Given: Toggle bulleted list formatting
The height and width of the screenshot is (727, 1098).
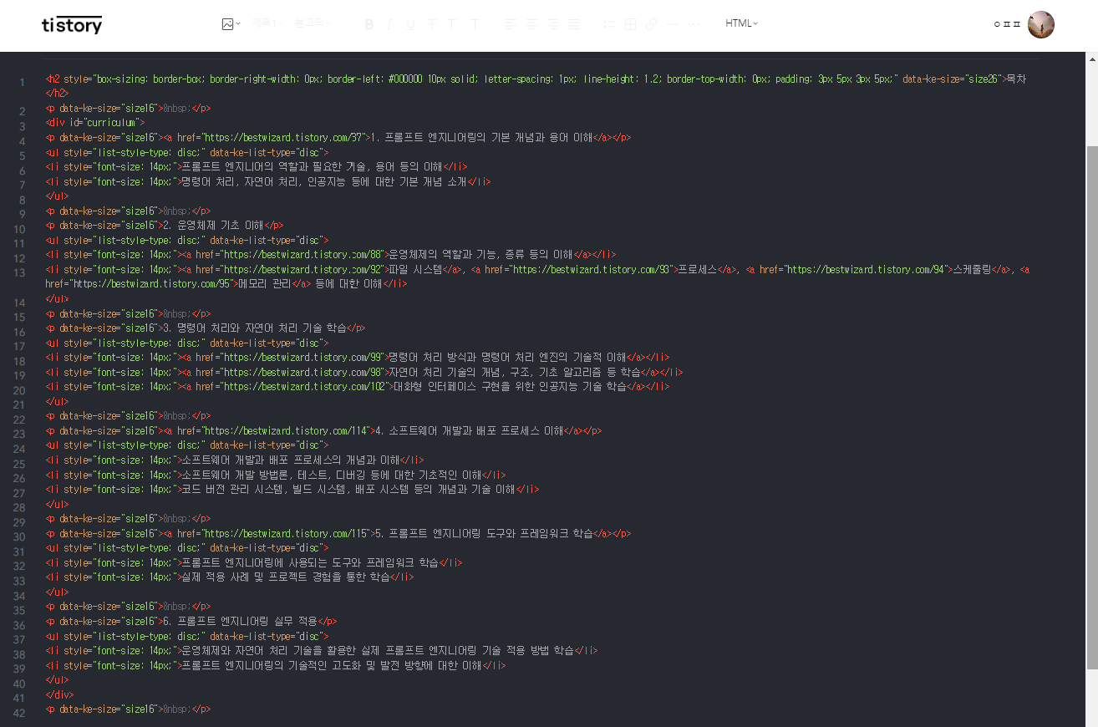Looking at the screenshot, I should pyautogui.click(x=609, y=23).
